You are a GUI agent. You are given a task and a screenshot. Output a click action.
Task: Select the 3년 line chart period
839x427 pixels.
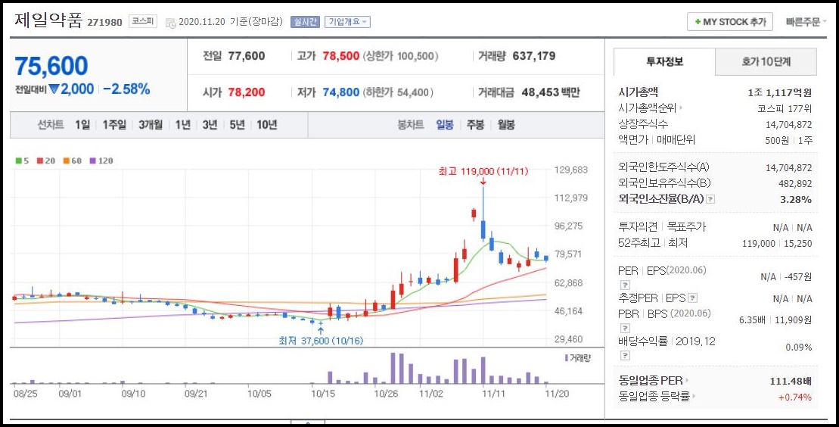pyautogui.click(x=210, y=125)
